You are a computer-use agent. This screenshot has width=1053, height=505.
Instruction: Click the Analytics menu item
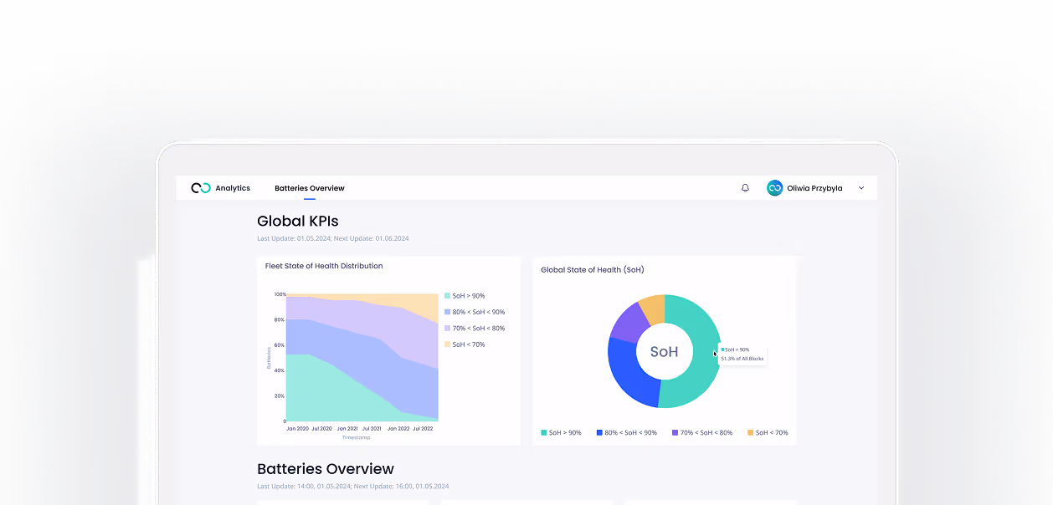(x=231, y=187)
